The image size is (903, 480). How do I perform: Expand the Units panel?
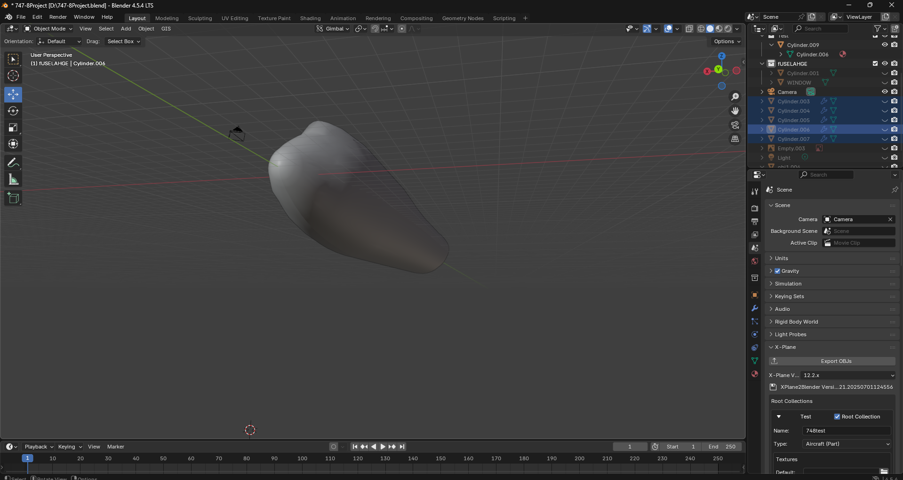point(782,258)
